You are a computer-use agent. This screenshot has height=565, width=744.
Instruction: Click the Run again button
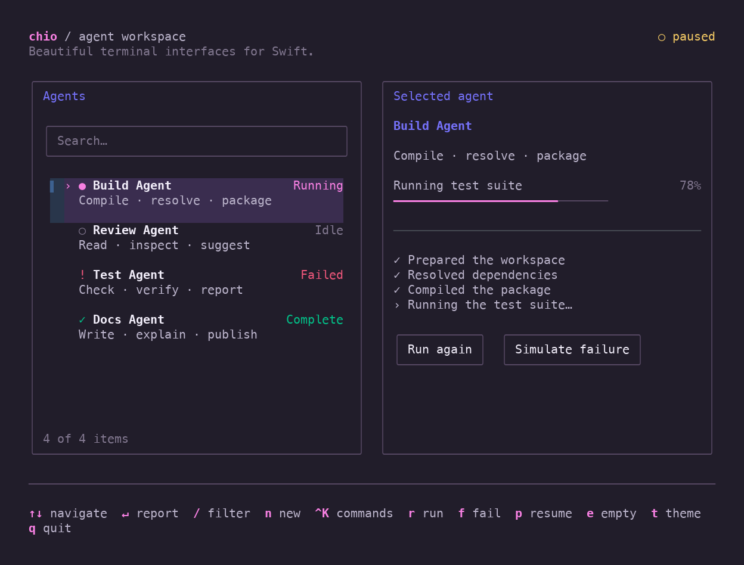pyautogui.click(x=440, y=350)
